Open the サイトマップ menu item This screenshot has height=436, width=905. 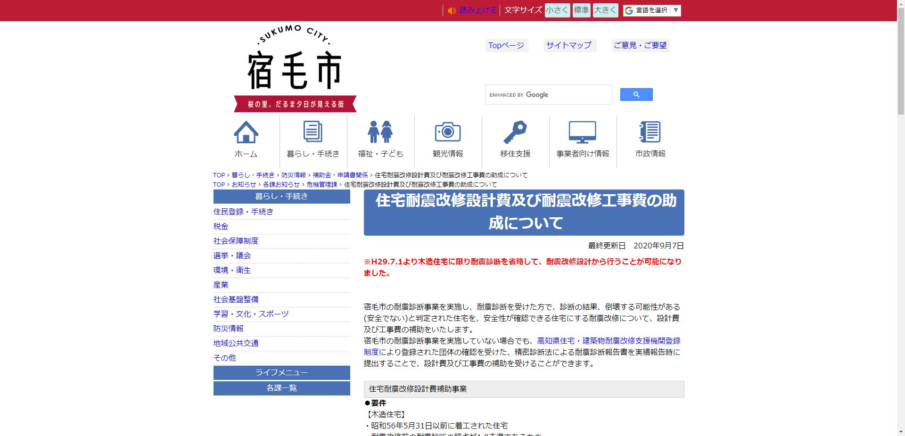pyautogui.click(x=568, y=46)
